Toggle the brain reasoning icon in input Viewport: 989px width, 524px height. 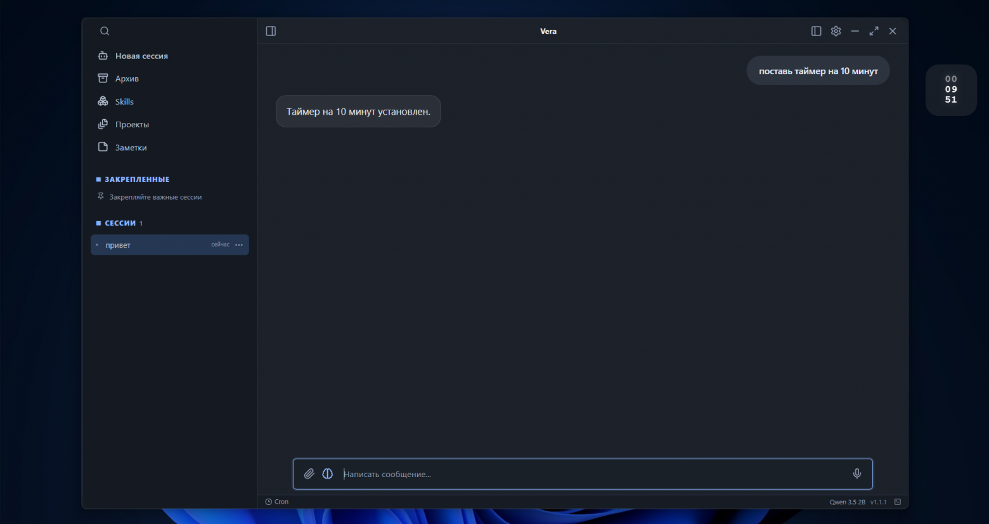point(328,474)
